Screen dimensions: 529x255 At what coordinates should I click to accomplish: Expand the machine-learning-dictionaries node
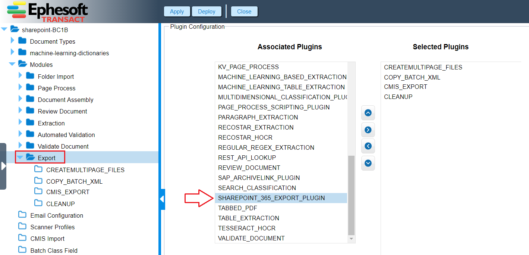click(x=12, y=52)
